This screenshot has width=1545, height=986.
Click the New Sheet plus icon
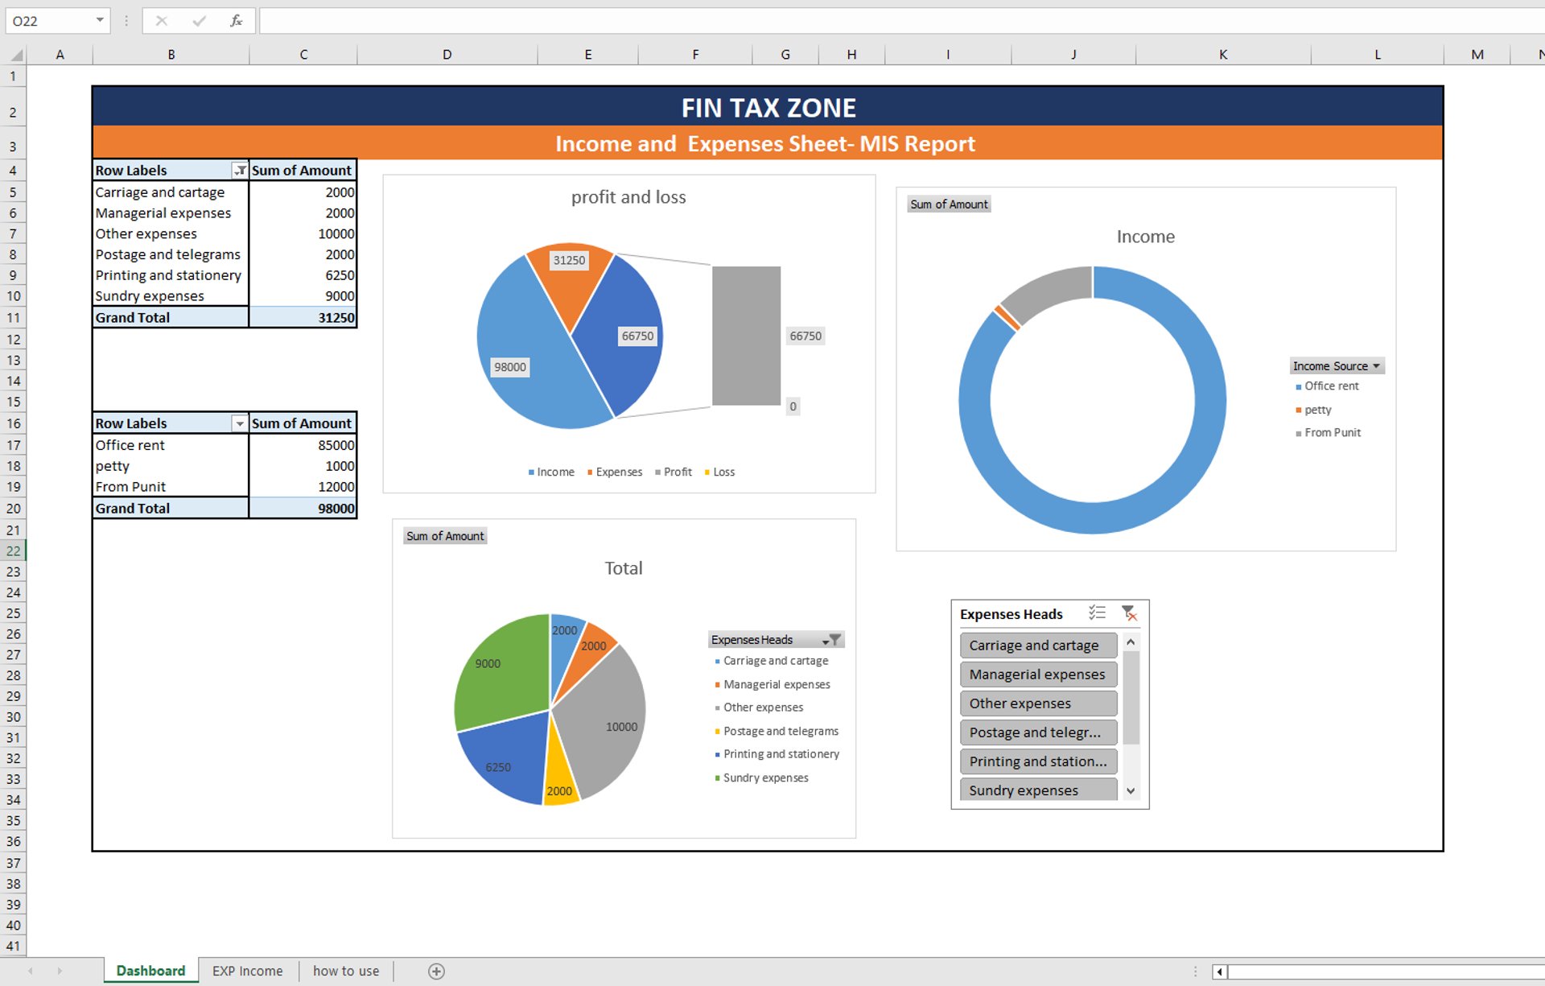[x=436, y=971]
